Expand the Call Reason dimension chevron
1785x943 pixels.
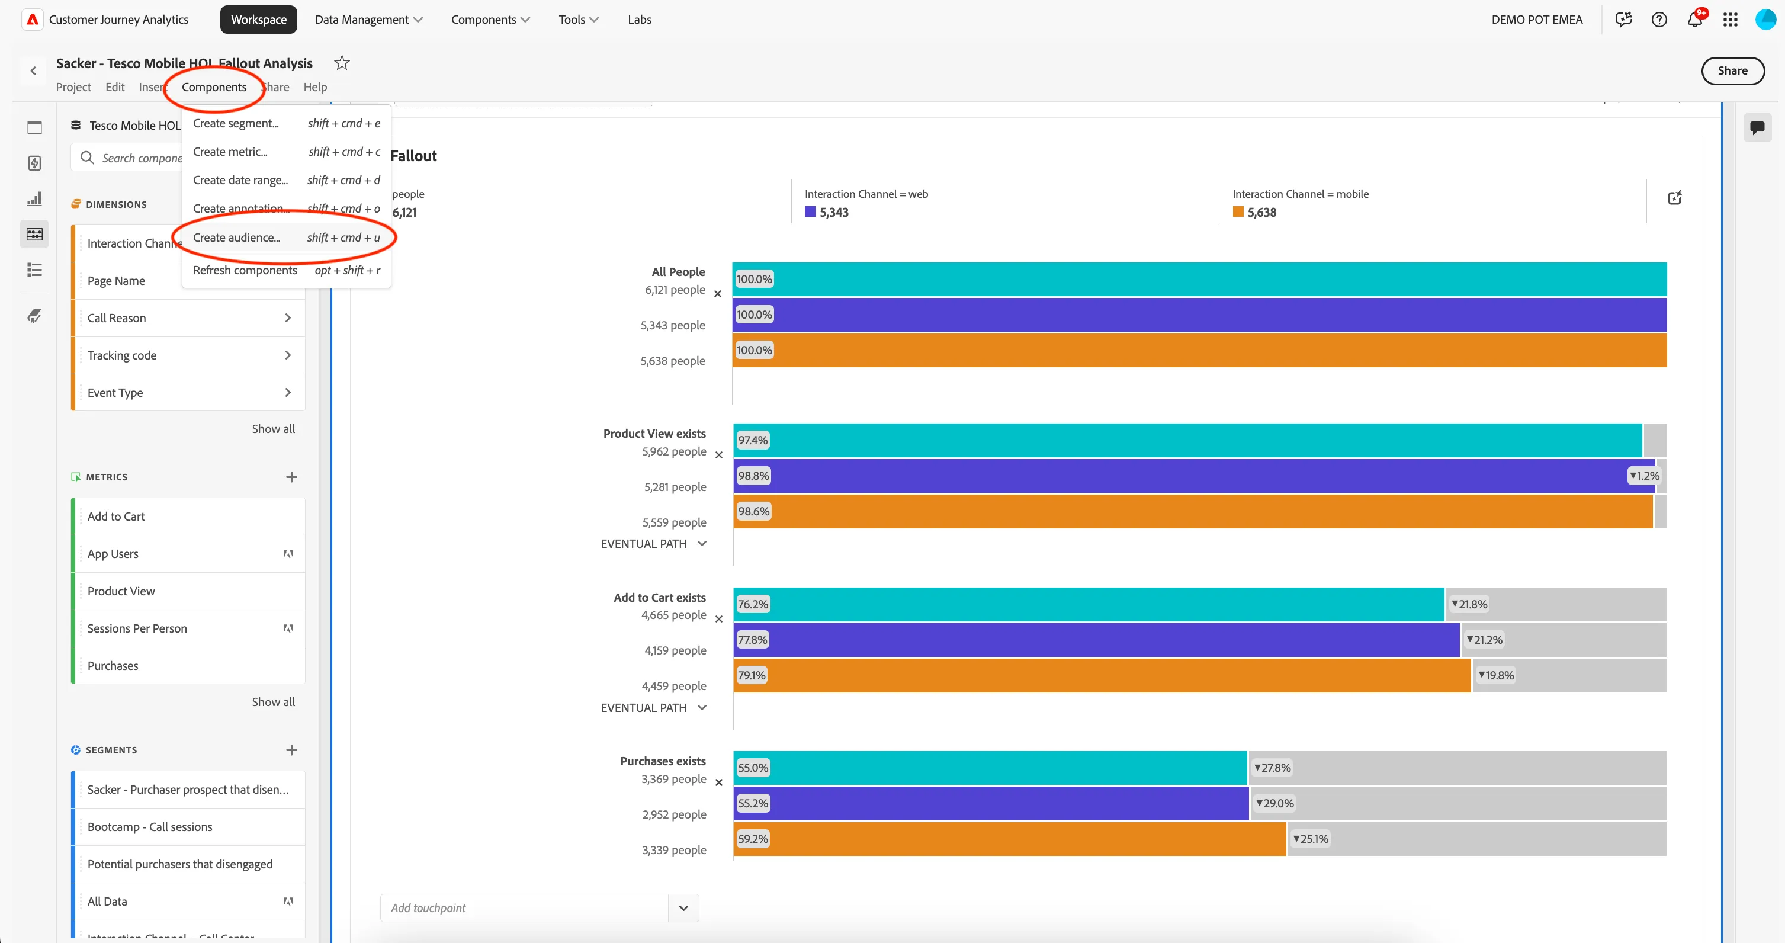pos(288,318)
